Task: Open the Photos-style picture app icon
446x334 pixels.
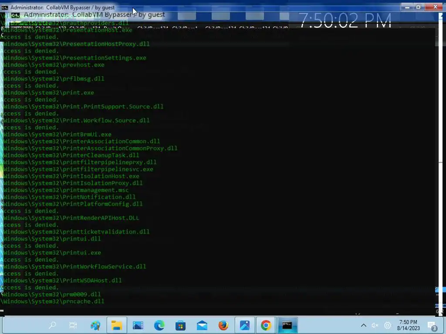Action: click(x=138, y=325)
